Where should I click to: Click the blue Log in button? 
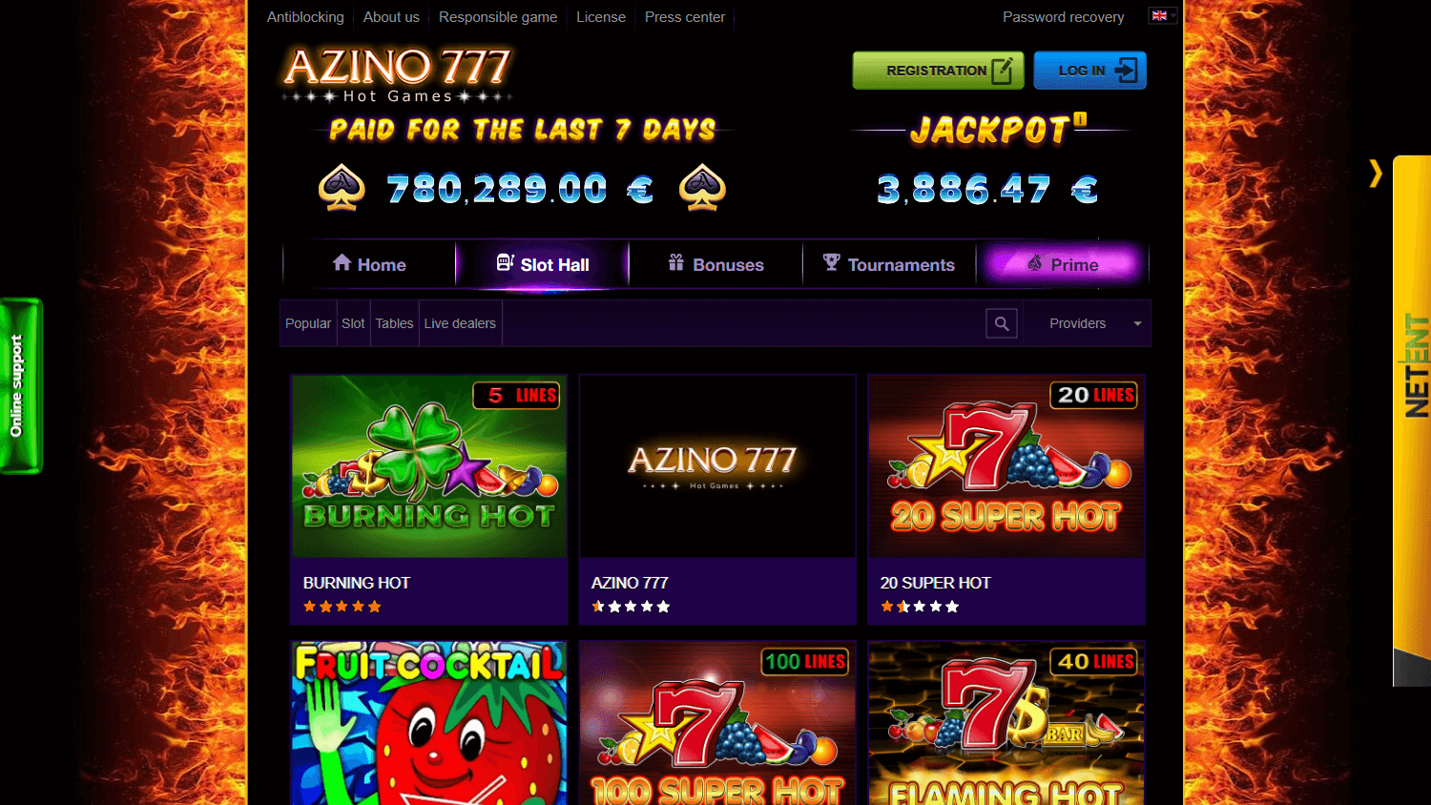click(x=1089, y=71)
